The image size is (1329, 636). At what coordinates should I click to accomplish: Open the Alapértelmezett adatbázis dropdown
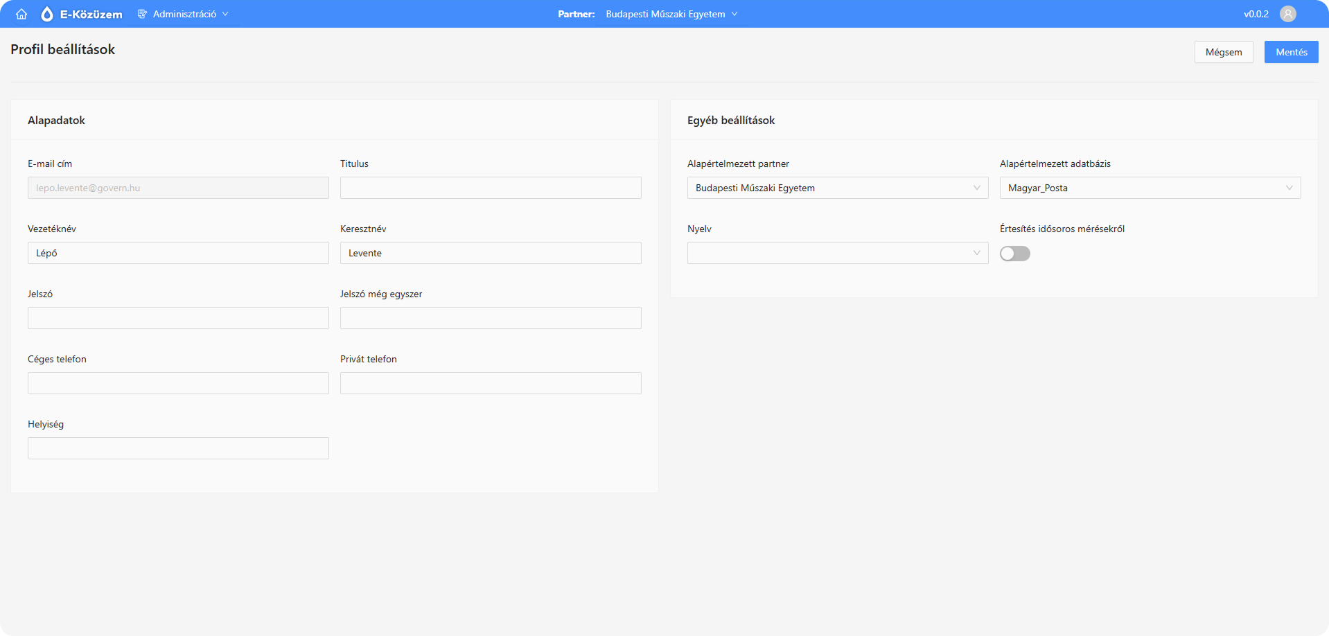click(1150, 188)
